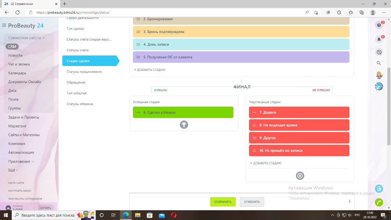Expand the Приложения menu item
This screenshot has width=391, height=220.
[21, 161]
